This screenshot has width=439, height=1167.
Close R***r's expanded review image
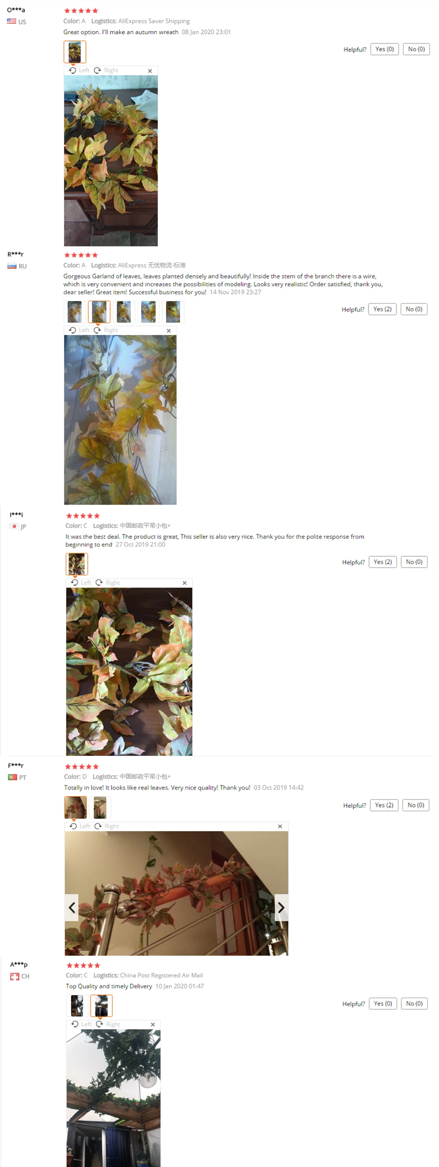(x=169, y=331)
